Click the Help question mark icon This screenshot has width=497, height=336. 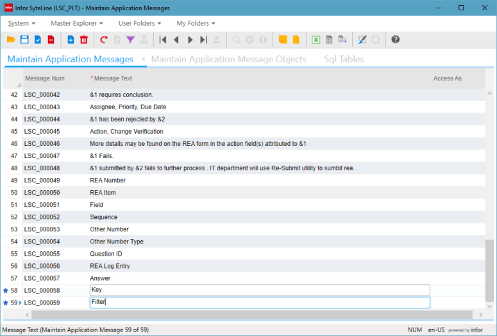395,40
